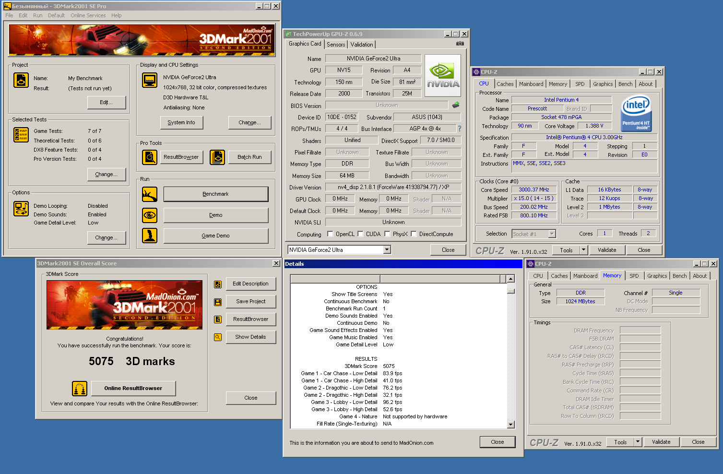The image size is (723, 474).
Task: Click the Save Project button
Action: pyautogui.click(x=251, y=302)
